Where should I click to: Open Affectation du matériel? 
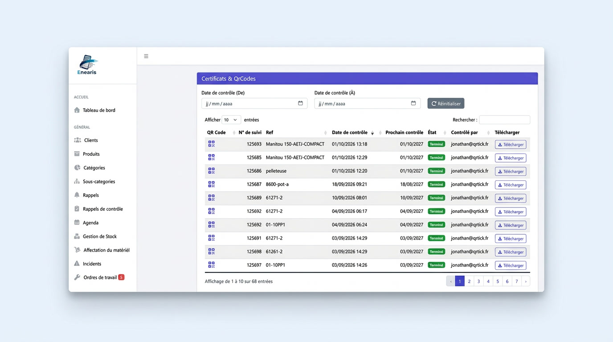click(x=102, y=250)
